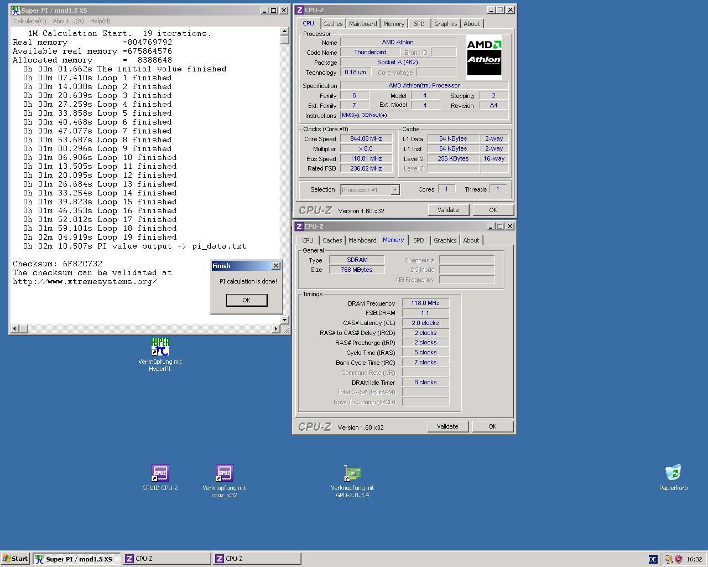Switch to CPU tab in lower CPU-Z

click(308, 240)
